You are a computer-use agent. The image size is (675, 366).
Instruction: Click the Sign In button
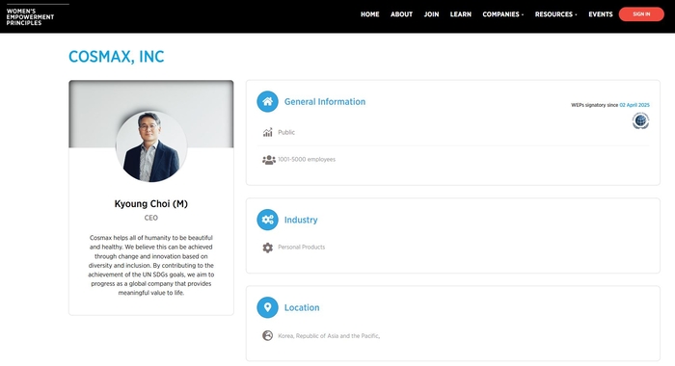[641, 14]
